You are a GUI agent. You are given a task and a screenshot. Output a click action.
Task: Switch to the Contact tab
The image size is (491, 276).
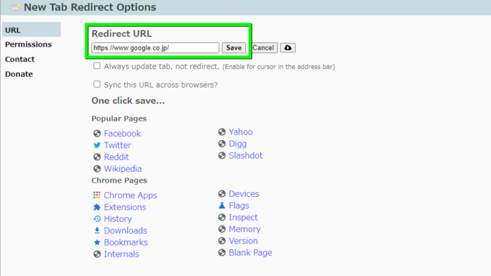pyautogui.click(x=20, y=59)
